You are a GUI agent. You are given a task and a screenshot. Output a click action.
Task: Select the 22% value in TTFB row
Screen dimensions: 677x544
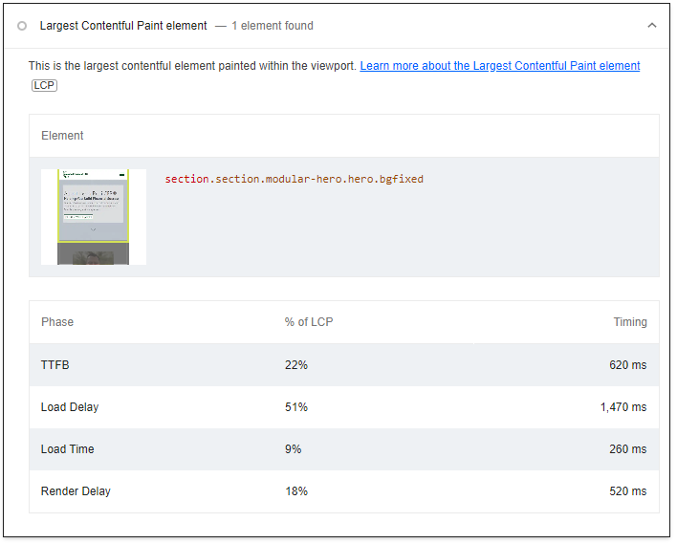pos(297,366)
